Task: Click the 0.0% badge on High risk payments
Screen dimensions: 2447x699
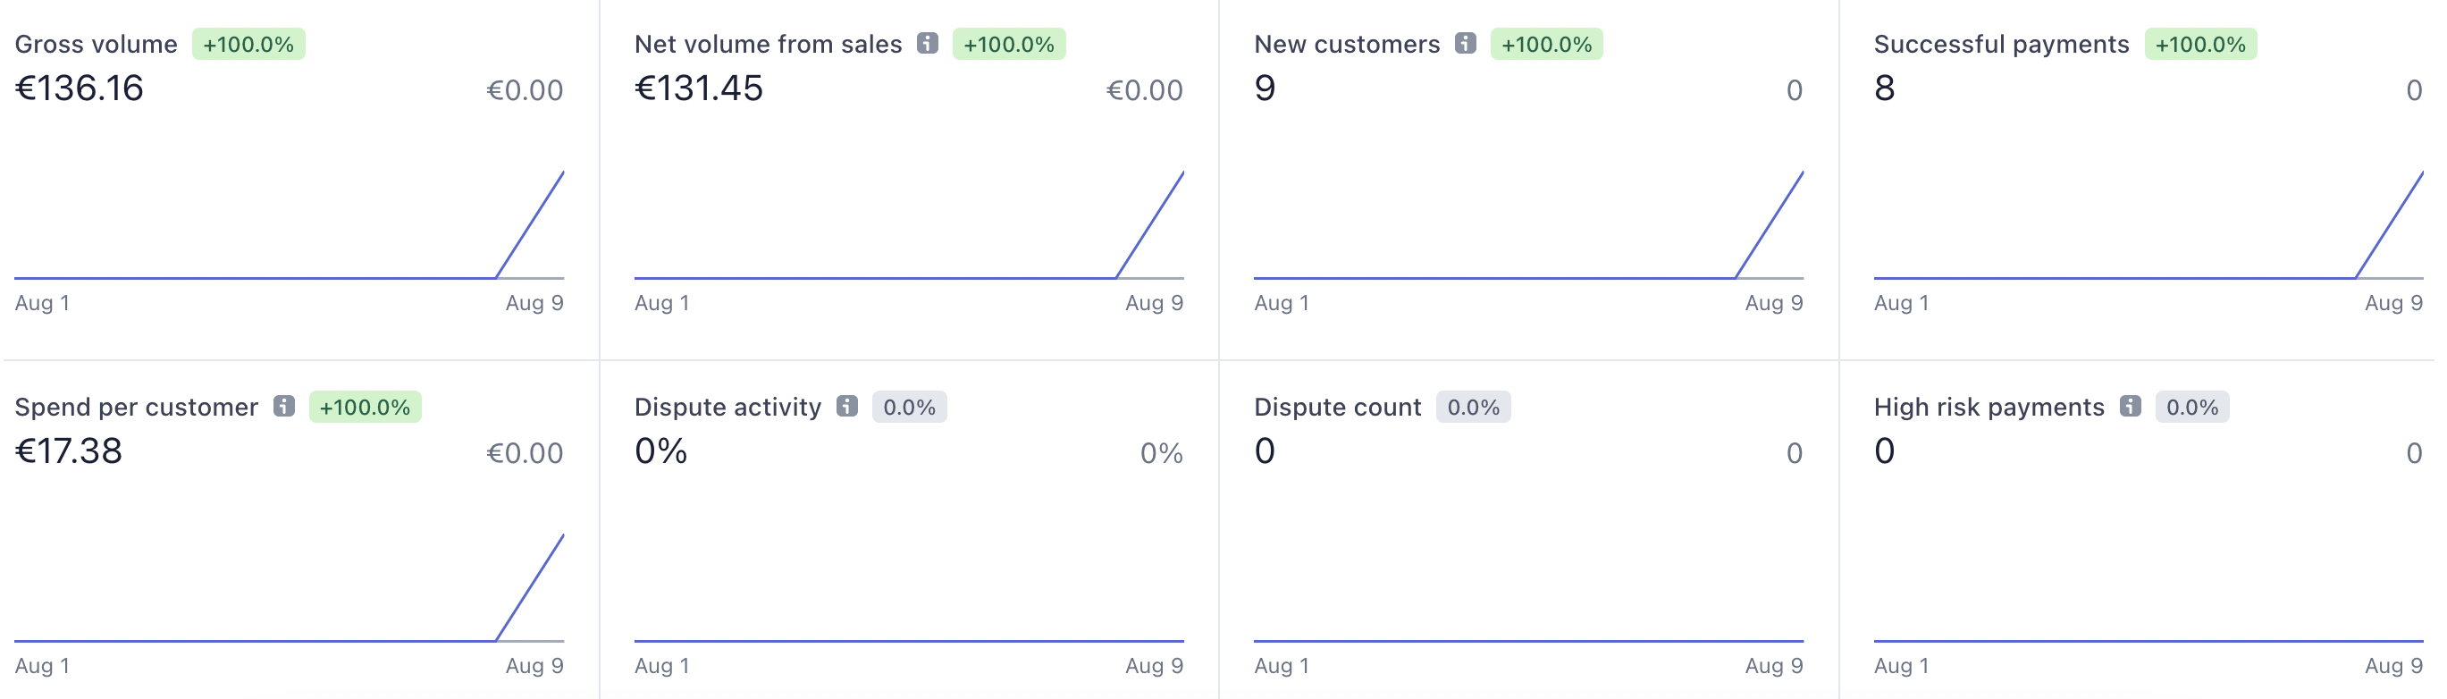Action: (2192, 408)
